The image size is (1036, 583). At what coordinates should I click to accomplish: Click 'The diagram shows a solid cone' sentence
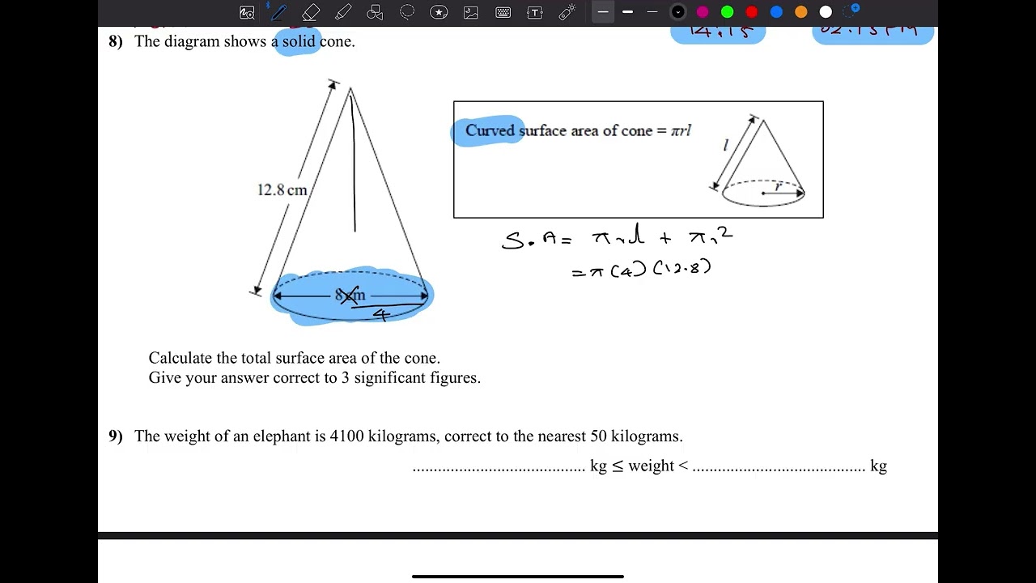click(x=244, y=41)
